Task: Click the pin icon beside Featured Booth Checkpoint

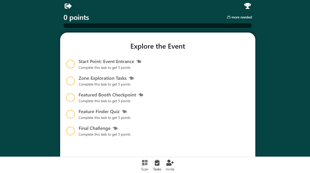Action: 141,95
